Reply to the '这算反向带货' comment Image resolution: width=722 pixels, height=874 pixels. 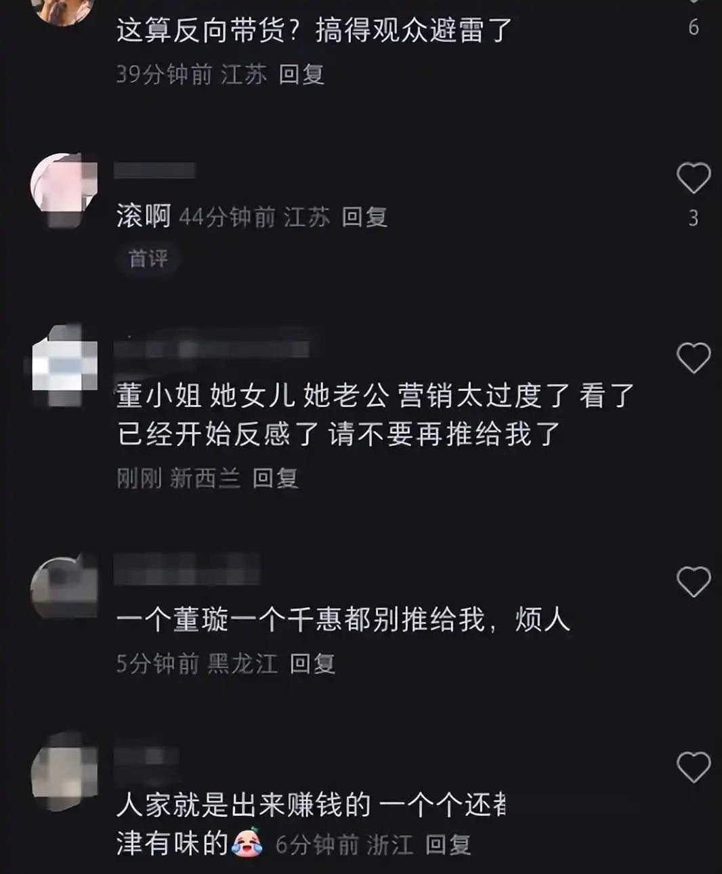click(x=301, y=74)
